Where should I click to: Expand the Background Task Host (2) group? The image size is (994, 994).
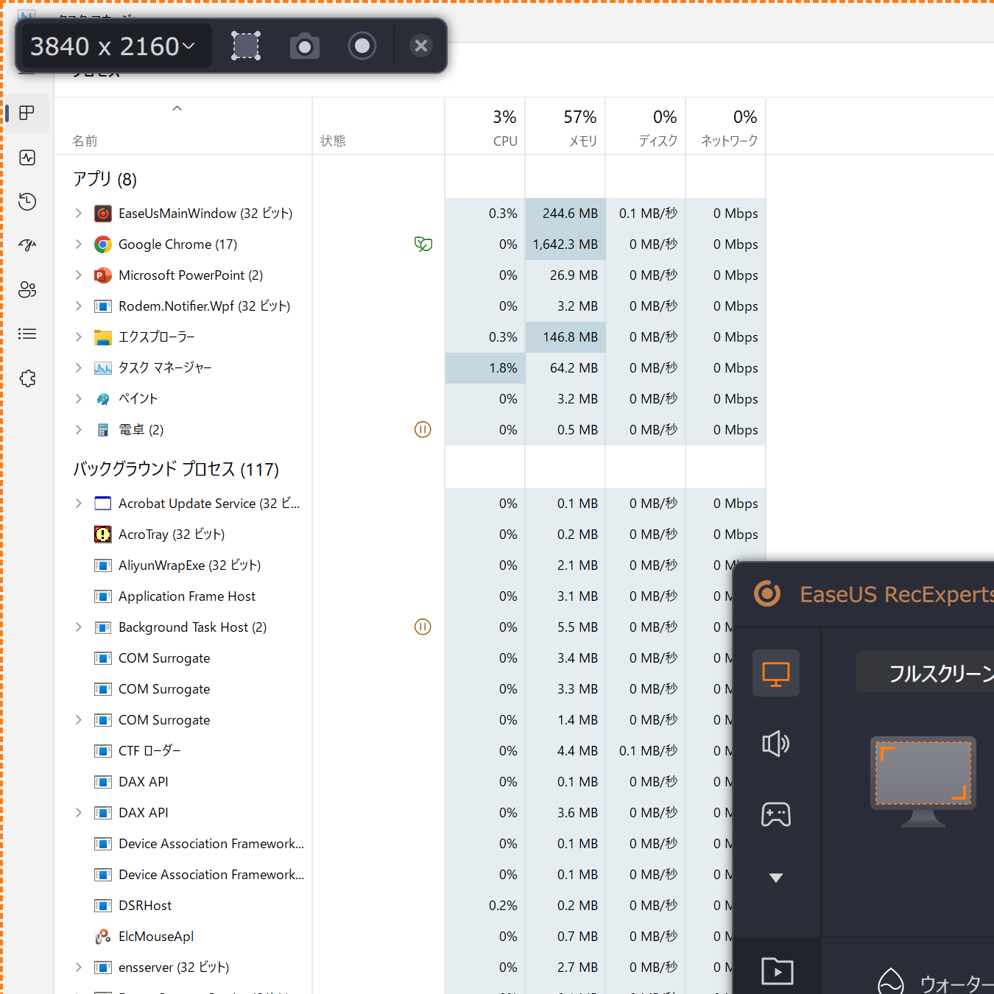pyautogui.click(x=79, y=627)
